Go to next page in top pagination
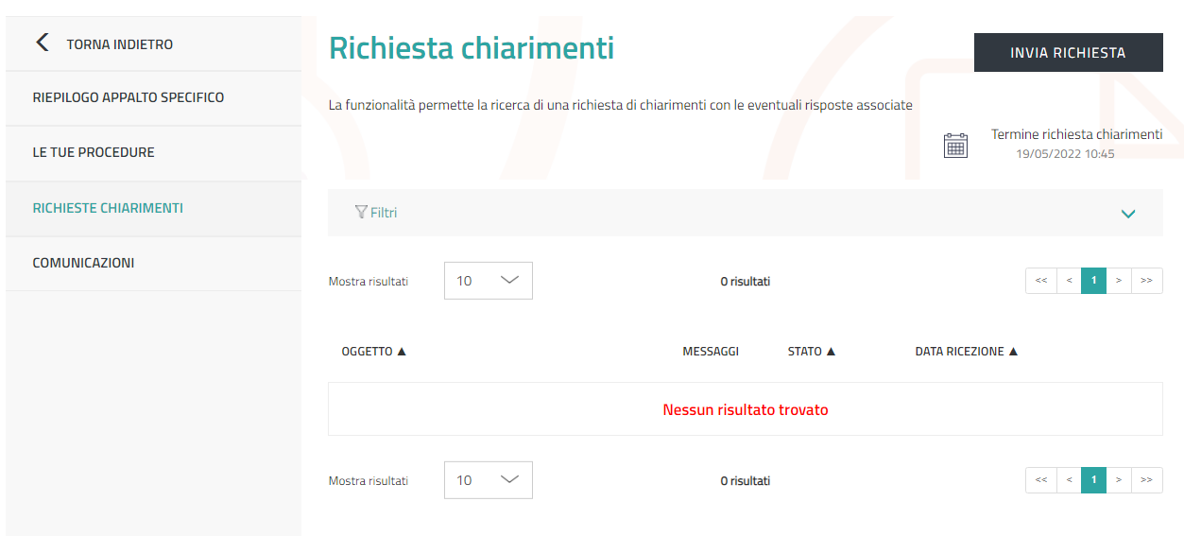 (x=1119, y=281)
